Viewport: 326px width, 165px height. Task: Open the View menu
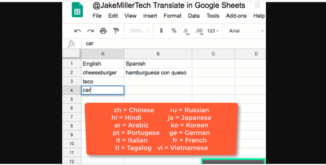click(130, 16)
